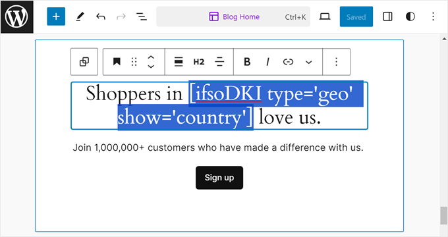Open the Styles half-circle panel

click(410, 17)
